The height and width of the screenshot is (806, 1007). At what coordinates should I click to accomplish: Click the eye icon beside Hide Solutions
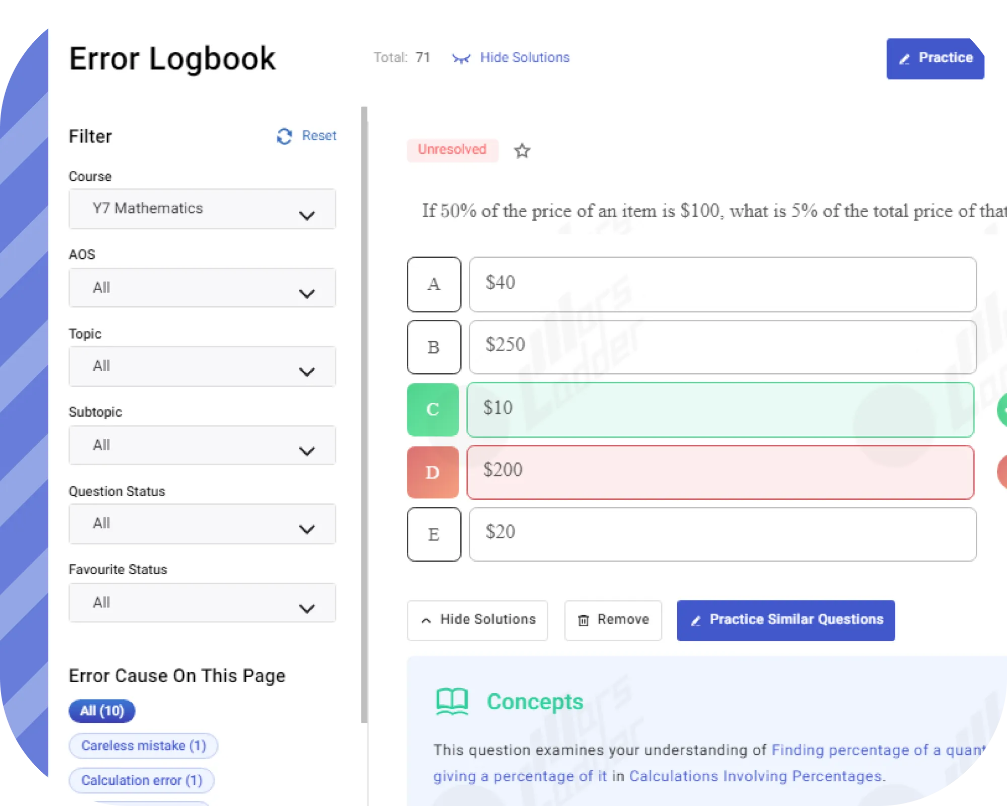[x=461, y=58]
